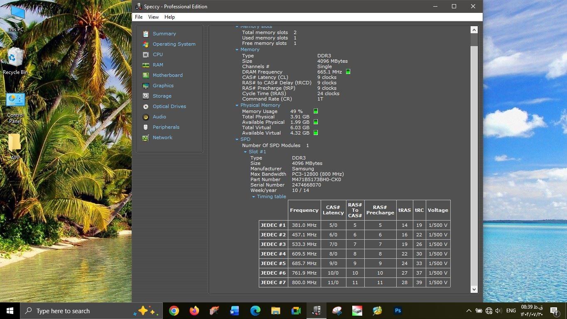Click green indicator beside DRAM Frequency
Viewport: 567px width, 319px height.
(348, 72)
